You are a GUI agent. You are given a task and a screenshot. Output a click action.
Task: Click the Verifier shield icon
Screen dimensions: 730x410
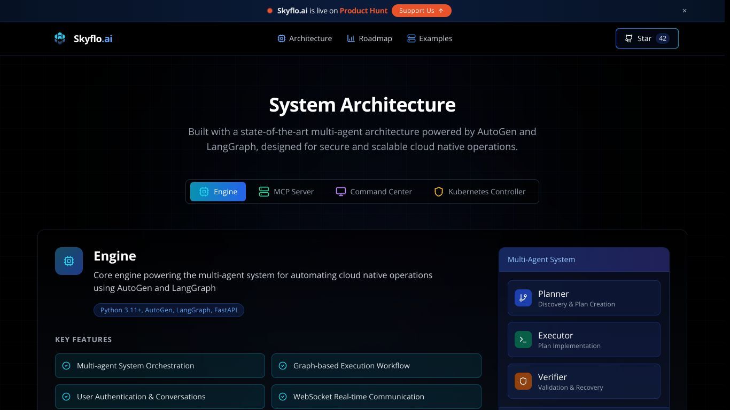(523, 381)
